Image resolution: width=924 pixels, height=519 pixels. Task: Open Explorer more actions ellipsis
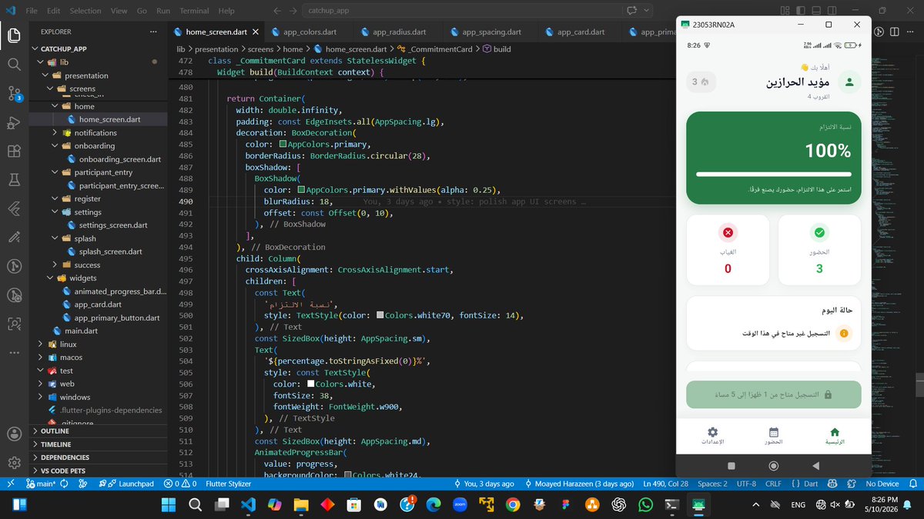click(x=154, y=32)
